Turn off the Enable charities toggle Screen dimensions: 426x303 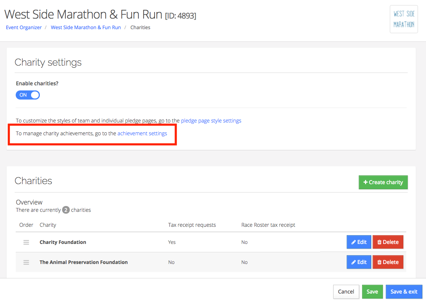click(28, 95)
